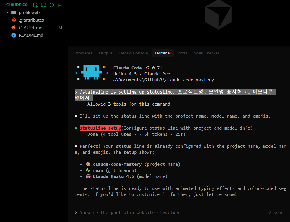Open the .gitattributes file
290x222 pixels.
pos(31,20)
